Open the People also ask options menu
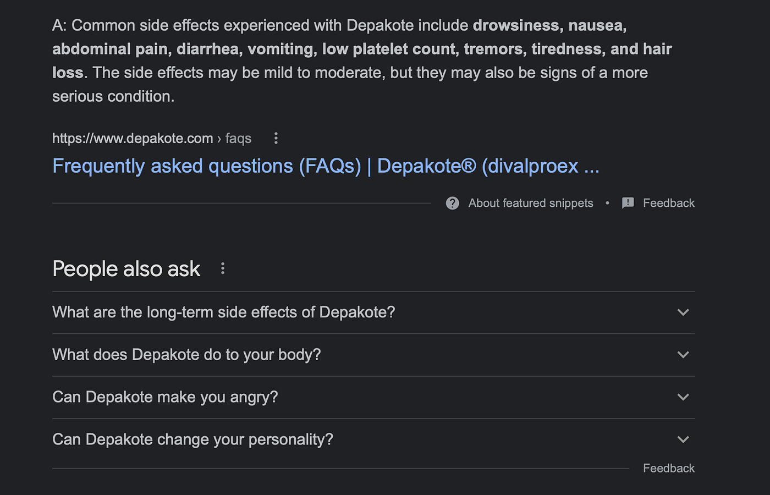770x495 pixels. point(223,268)
